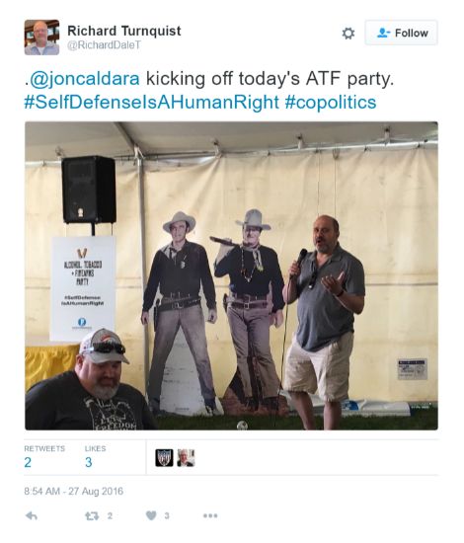The image size is (464, 543).
Task: Open the #copolitics hashtag
Action: pyautogui.click(x=331, y=102)
